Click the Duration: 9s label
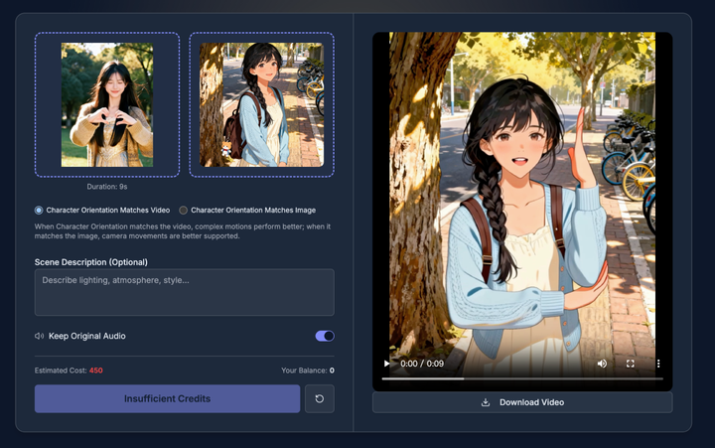Image resolution: width=715 pixels, height=448 pixels. [107, 186]
